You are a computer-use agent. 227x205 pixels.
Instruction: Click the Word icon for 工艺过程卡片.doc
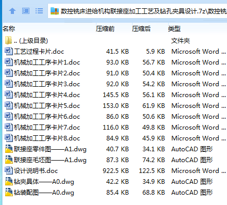(x=9, y=51)
